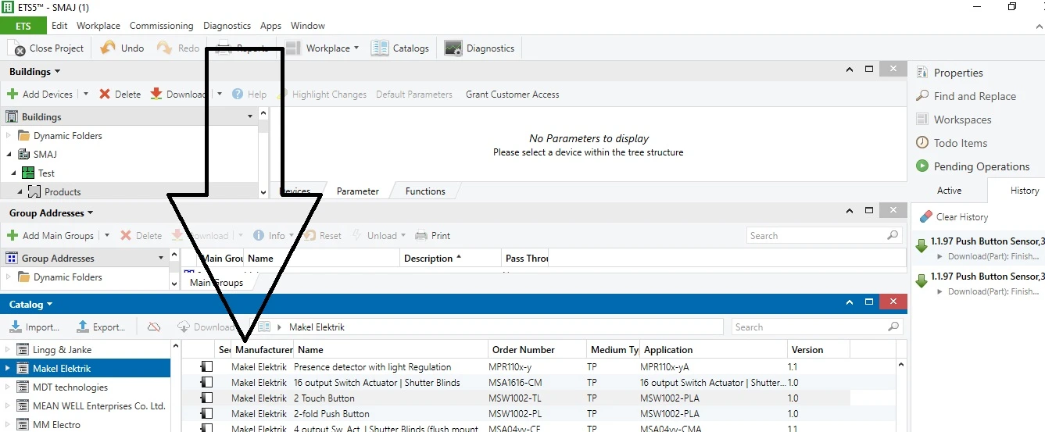Screen dimensions: 1045x432
Task: Expand MDT technologies manufacturer
Action: click(x=8, y=387)
